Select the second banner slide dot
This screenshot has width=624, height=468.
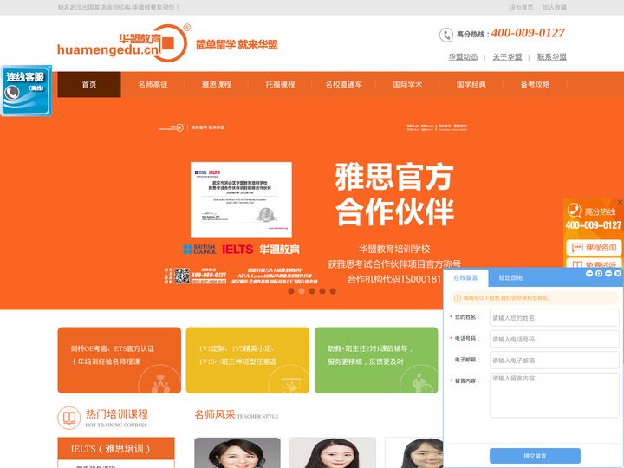302,291
